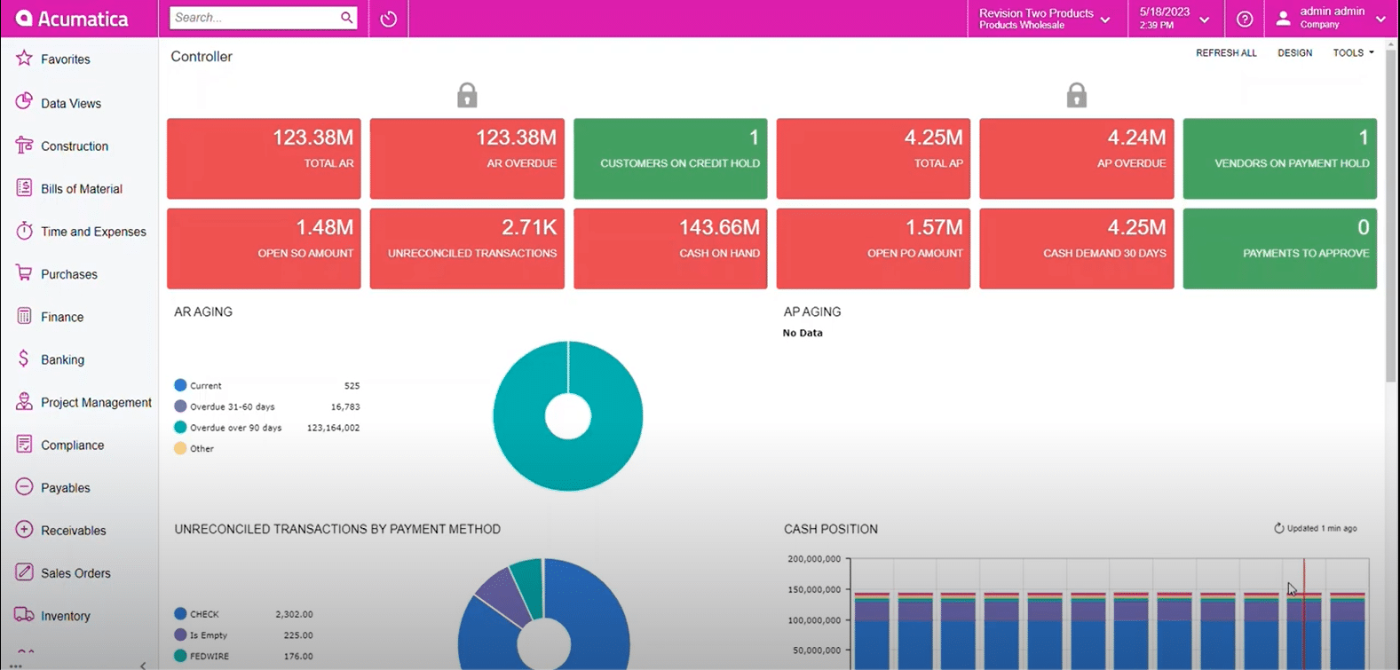This screenshot has height=670, width=1400.
Task: Open the Banking dollar sign icon
Action: (x=24, y=359)
